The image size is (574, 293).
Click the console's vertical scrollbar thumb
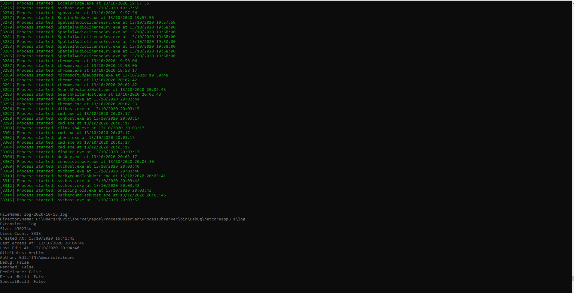click(573, 279)
